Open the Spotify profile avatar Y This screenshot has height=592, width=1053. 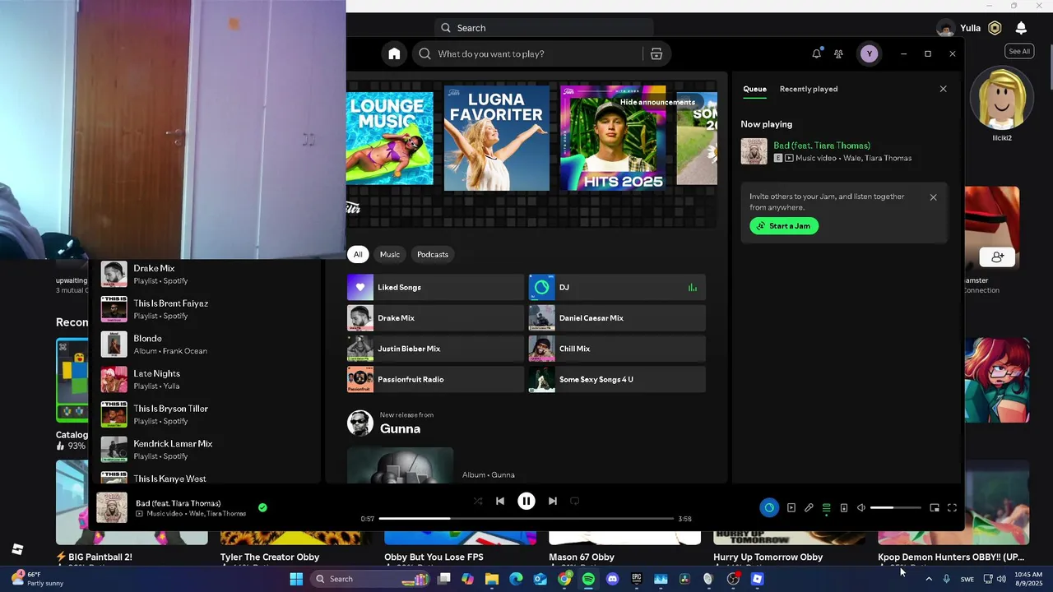coord(869,53)
